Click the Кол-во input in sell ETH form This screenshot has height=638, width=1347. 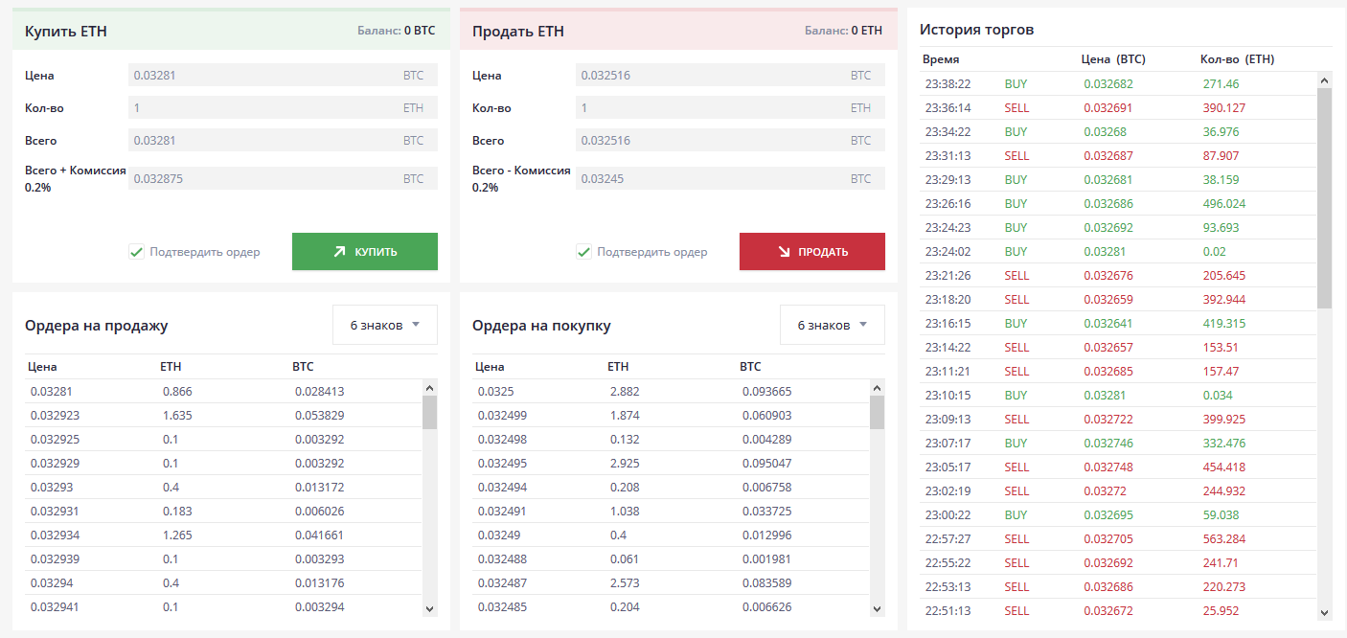(x=711, y=108)
